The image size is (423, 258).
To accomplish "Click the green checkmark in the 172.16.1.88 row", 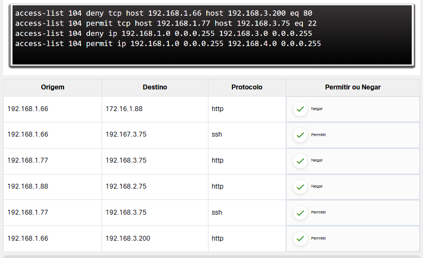I will click(x=300, y=109).
